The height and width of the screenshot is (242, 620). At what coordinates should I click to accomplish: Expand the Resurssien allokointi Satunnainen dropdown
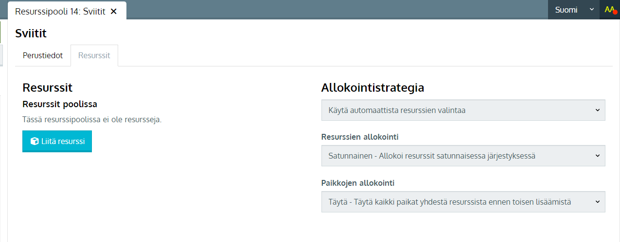click(x=463, y=156)
